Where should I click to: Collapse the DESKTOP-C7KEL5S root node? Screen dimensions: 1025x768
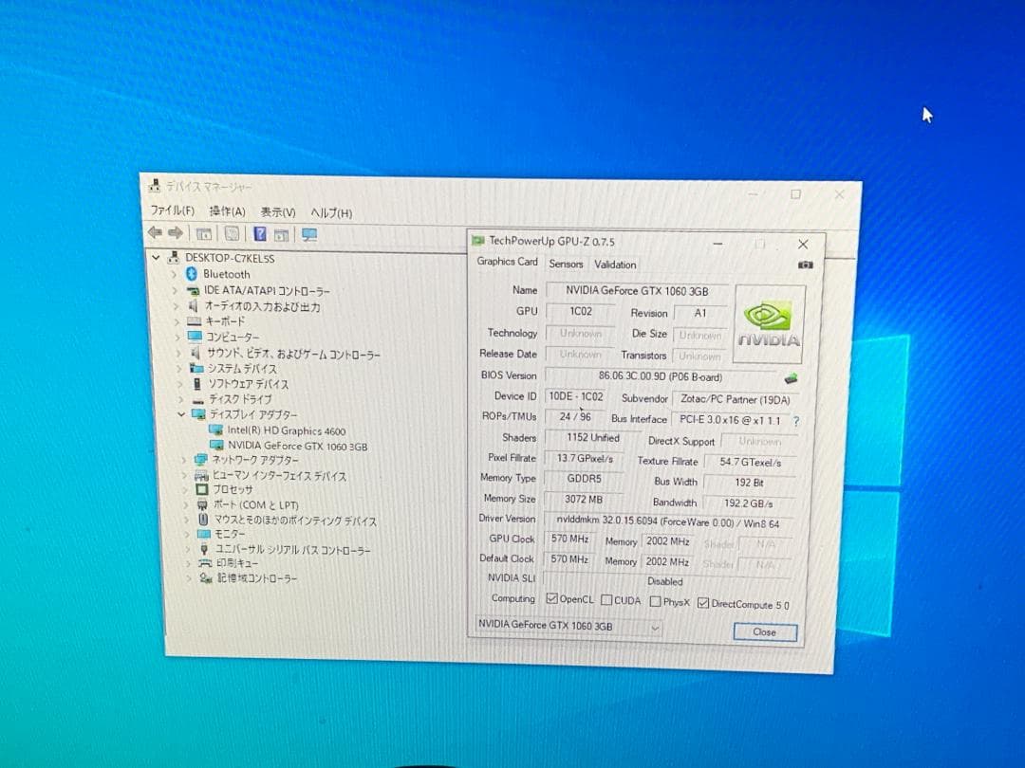click(x=157, y=257)
